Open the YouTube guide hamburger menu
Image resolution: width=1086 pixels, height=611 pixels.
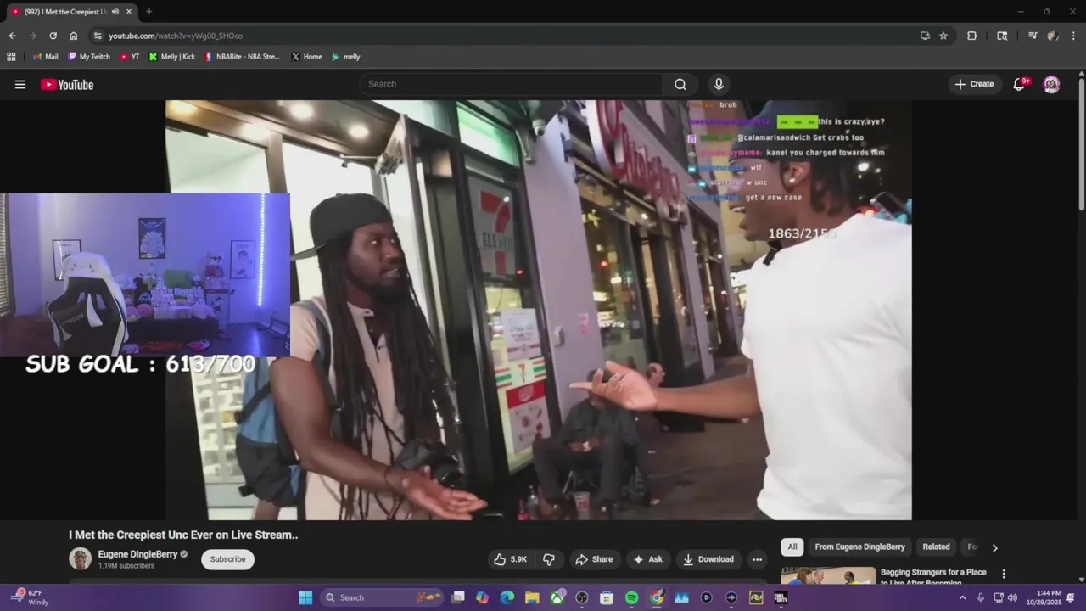click(20, 84)
